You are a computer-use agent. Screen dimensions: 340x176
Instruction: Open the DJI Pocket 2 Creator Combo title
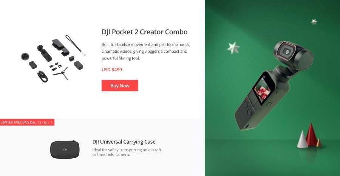point(144,32)
